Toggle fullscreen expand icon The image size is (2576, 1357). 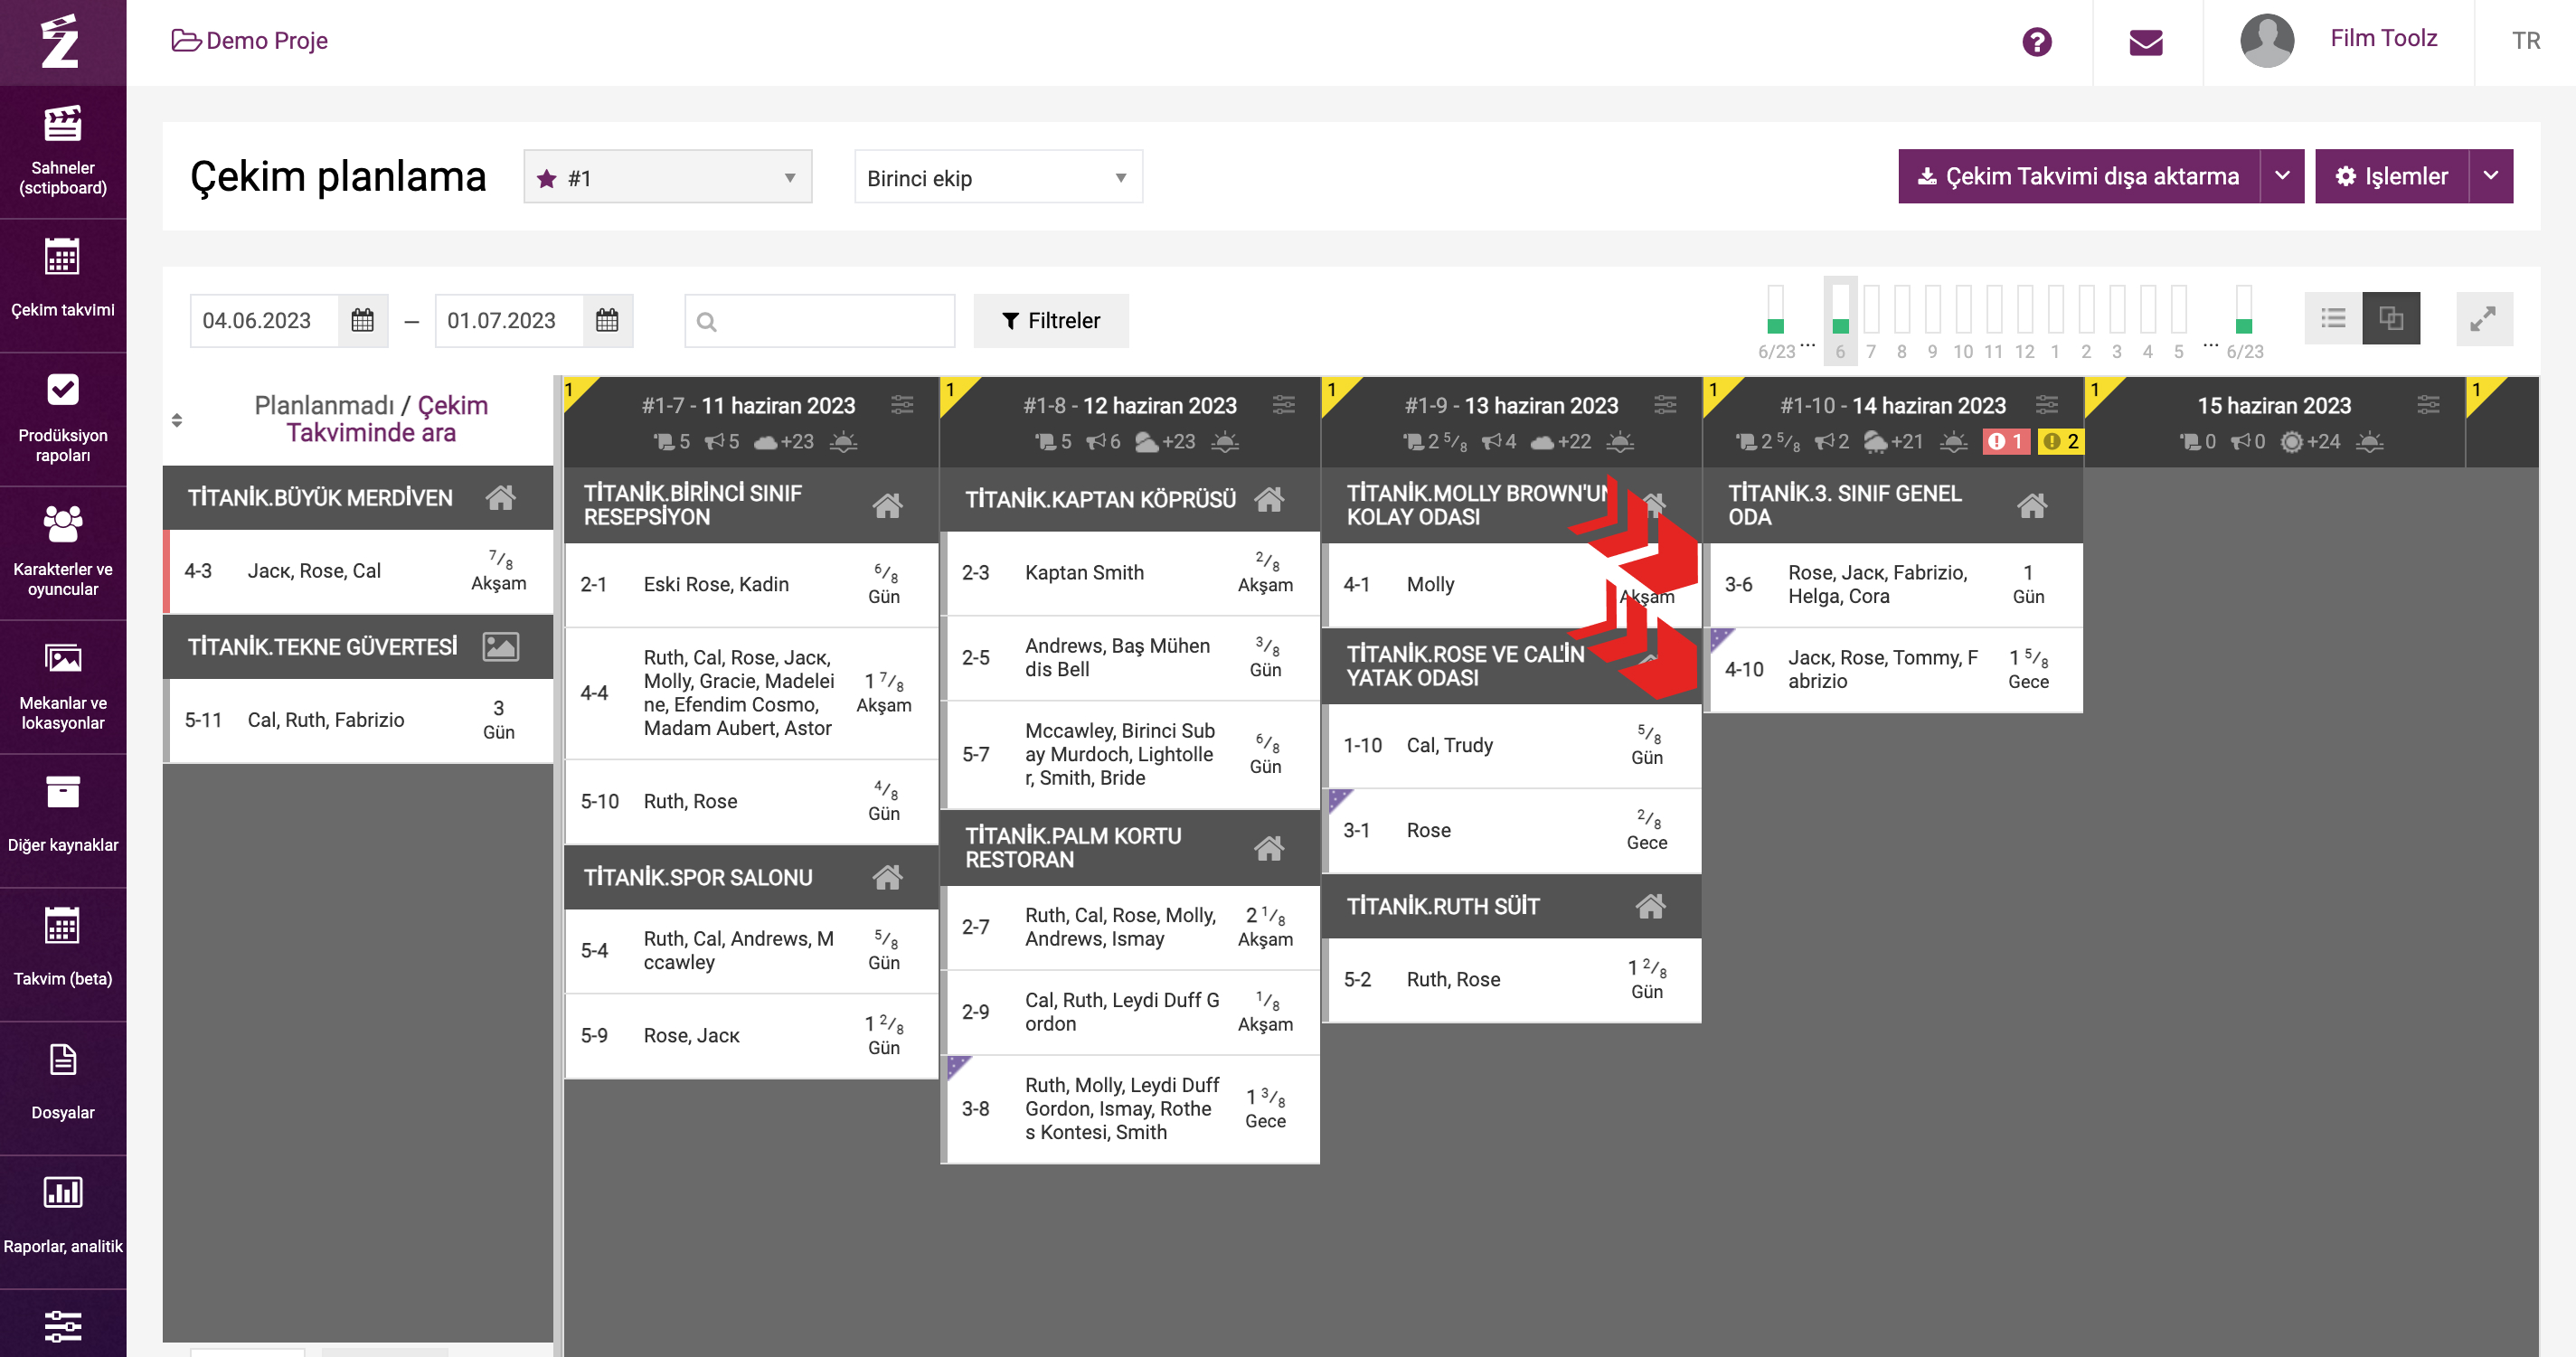[2484, 320]
